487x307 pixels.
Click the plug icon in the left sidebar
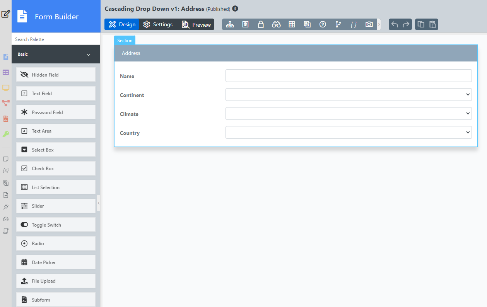6,207
